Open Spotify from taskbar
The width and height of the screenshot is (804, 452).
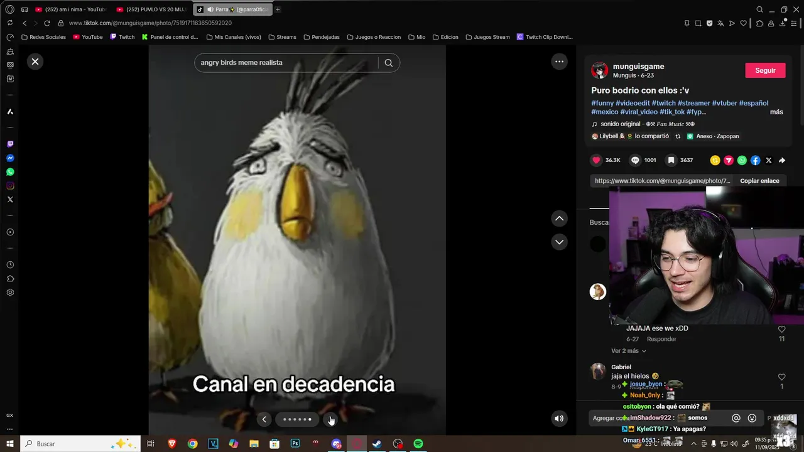[x=418, y=444]
